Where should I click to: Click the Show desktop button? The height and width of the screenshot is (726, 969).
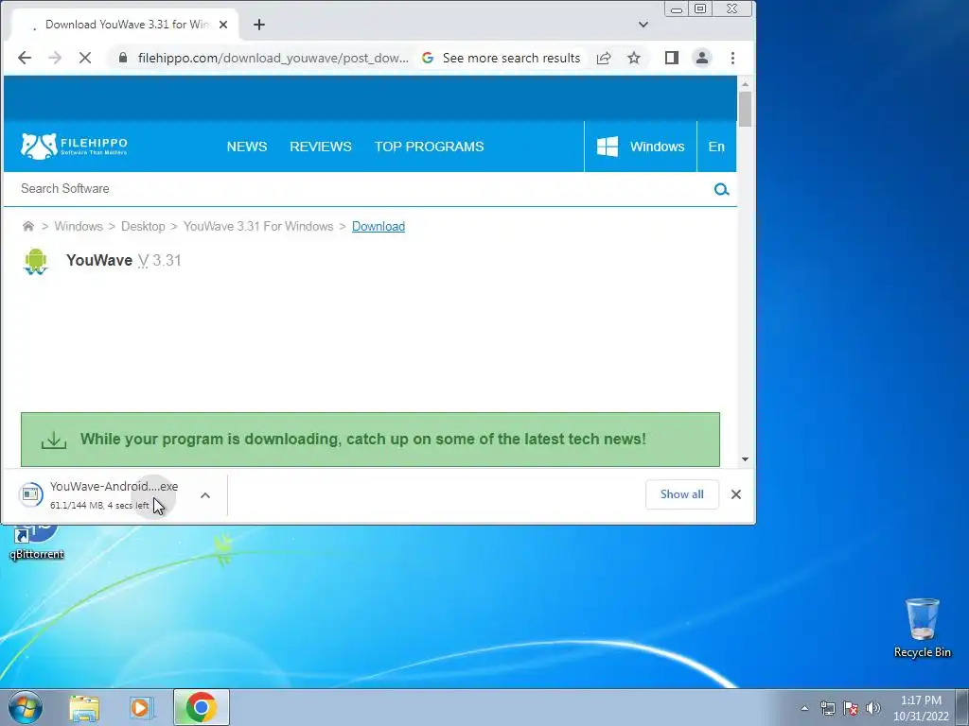pyautogui.click(x=962, y=708)
